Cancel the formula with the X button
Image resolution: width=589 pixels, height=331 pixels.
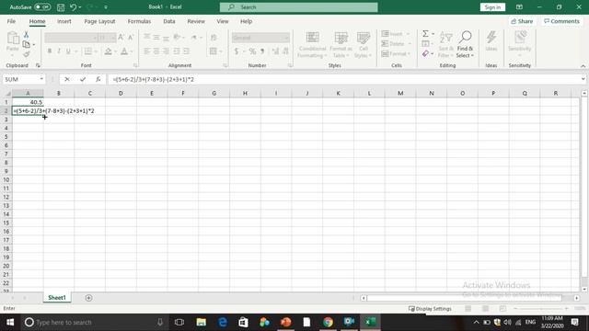click(67, 79)
